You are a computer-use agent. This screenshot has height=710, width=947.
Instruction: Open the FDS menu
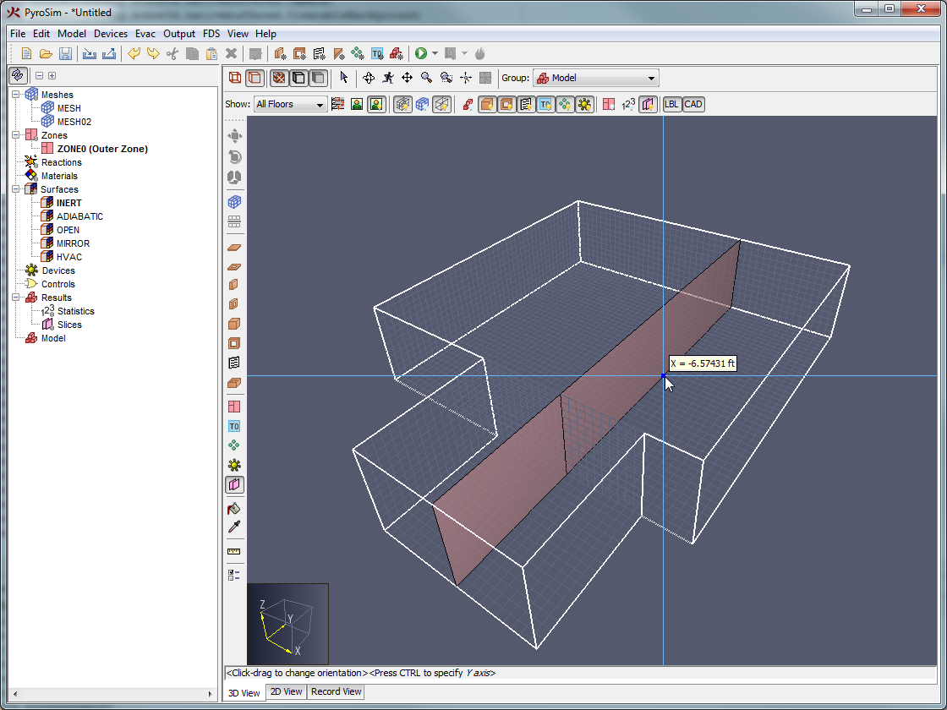click(211, 34)
